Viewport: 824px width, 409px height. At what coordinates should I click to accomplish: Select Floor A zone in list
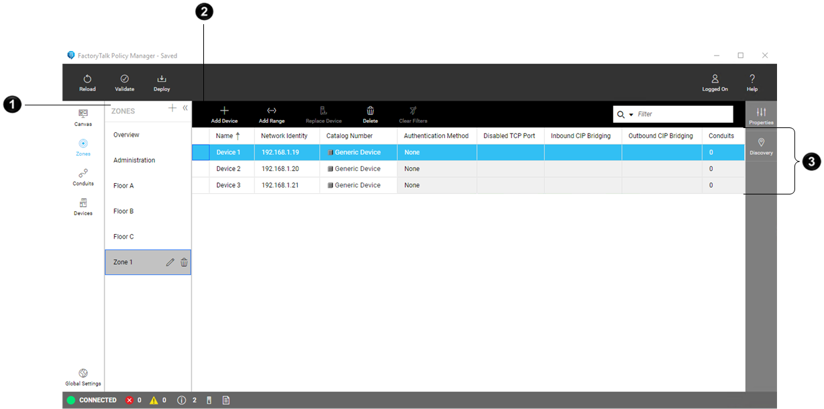(x=123, y=186)
